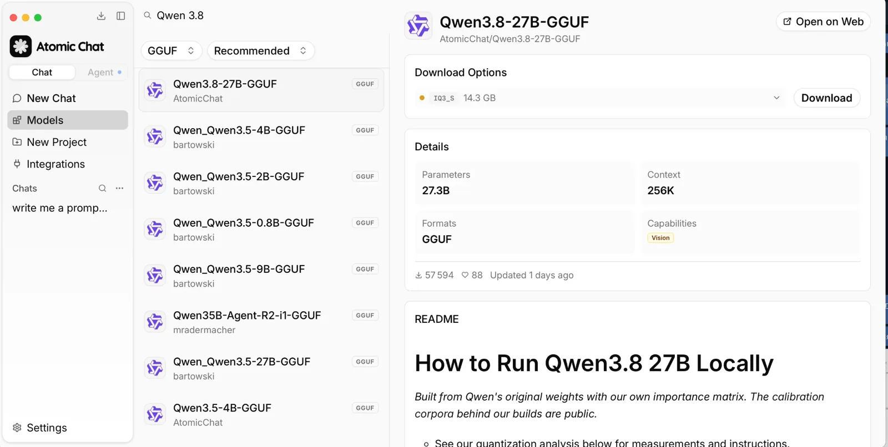Expand the IQ3_S 14.3 GB quantization dropdown

tap(599, 98)
